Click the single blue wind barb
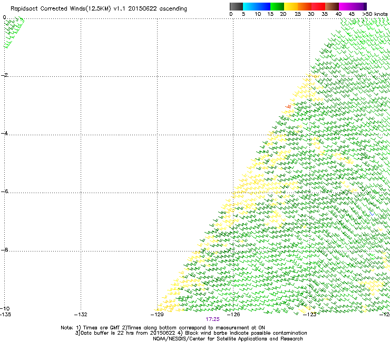The image size is (390, 342). pyautogui.click(x=372, y=214)
